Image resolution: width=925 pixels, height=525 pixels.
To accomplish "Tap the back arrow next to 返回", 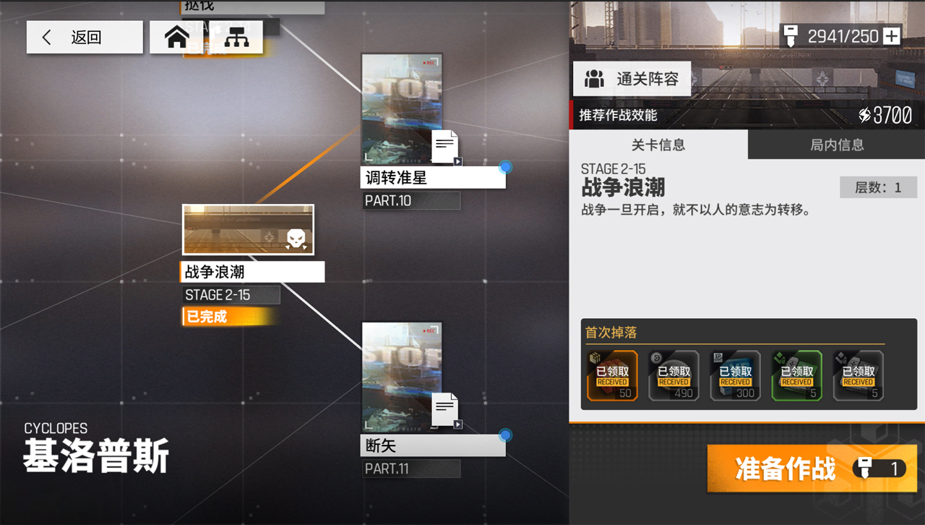I will (x=47, y=38).
